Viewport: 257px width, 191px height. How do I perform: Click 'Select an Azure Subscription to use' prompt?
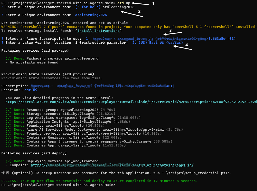pyautogui.click(x=43, y=39)
